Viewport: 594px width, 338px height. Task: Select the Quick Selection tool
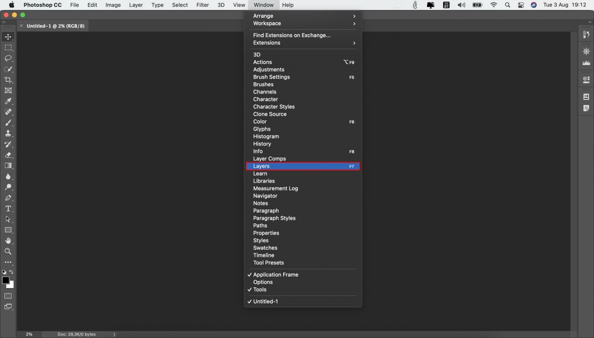pos(8,69)
